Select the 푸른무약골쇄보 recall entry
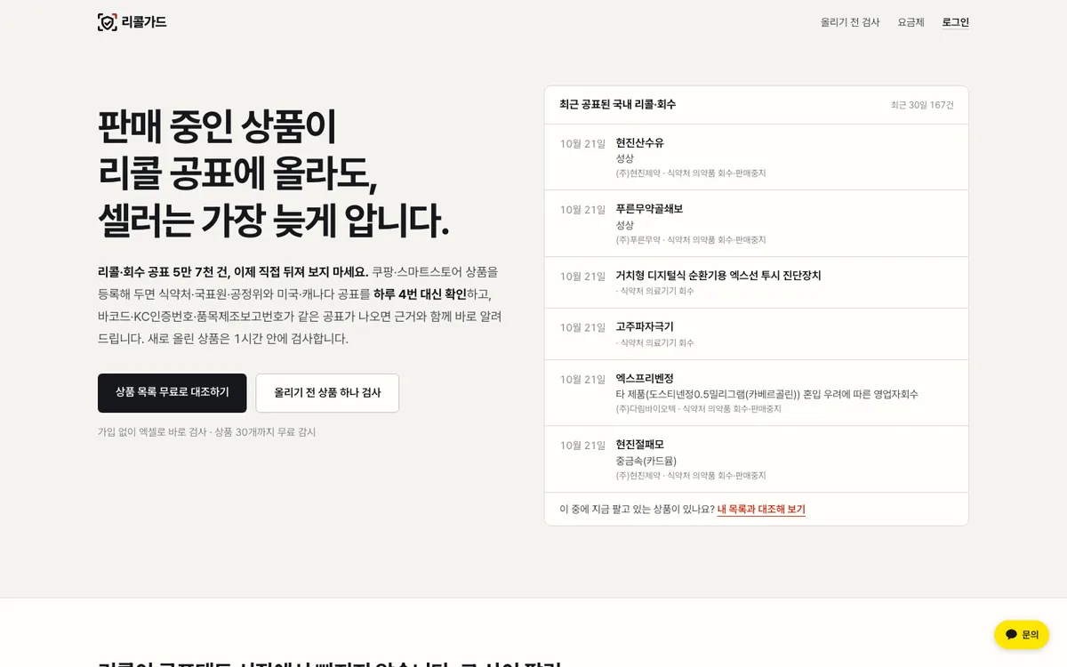Screen dimensions: 1067x667 [756, 224]
